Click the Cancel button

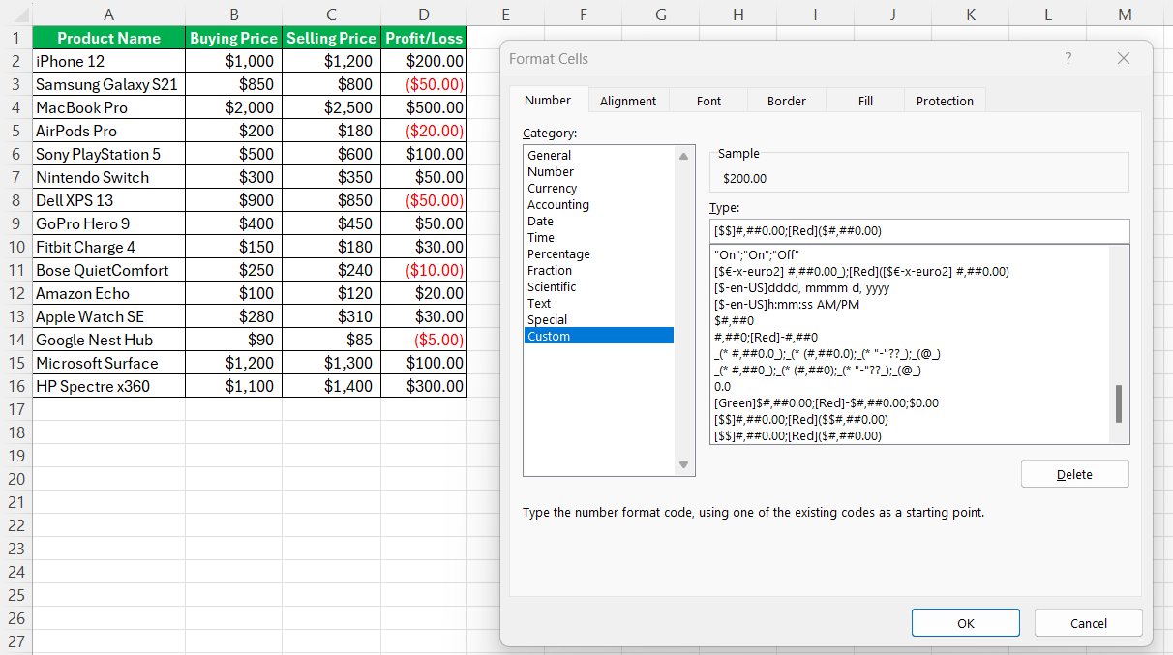(x=1089, y=623)
